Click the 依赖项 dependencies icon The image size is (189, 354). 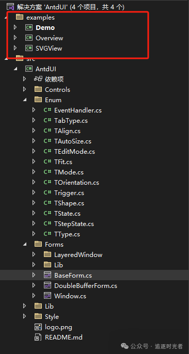(38, 79)
